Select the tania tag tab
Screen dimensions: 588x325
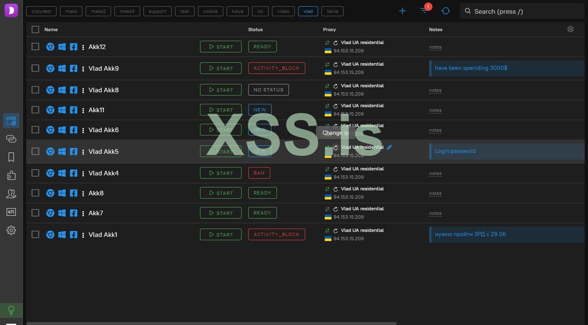click(x=332, y=11)
